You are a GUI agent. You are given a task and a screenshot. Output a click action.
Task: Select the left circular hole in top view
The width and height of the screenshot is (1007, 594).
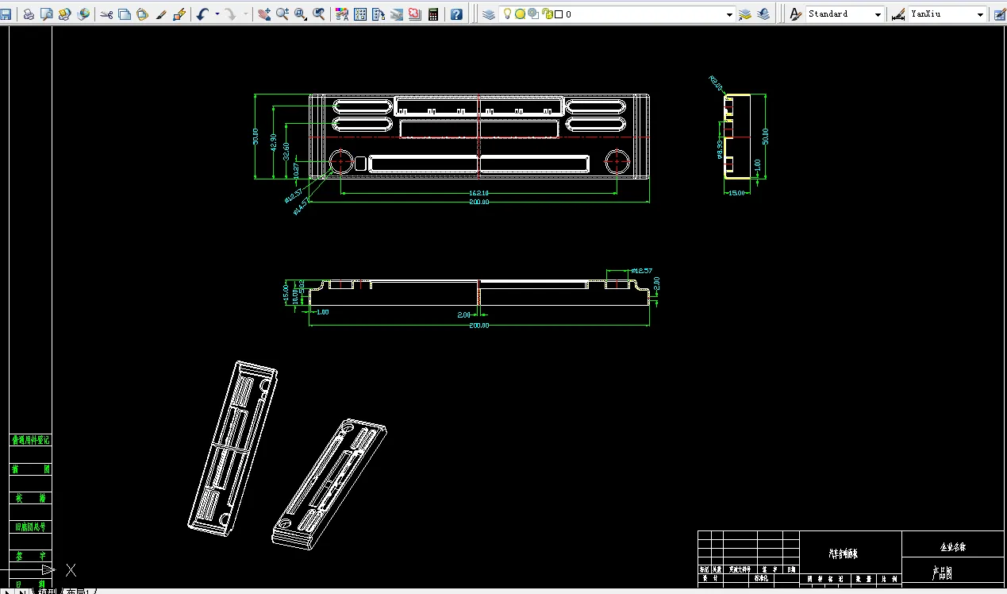342,162
